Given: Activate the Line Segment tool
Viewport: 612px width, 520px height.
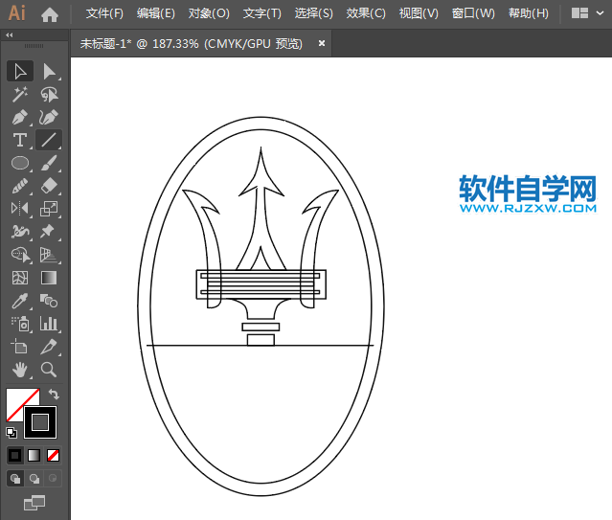Looking at the screenshot, I should point(49,140).
